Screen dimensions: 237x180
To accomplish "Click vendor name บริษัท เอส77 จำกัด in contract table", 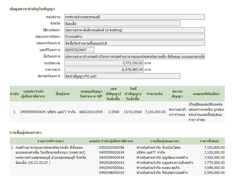I will 61,112.
